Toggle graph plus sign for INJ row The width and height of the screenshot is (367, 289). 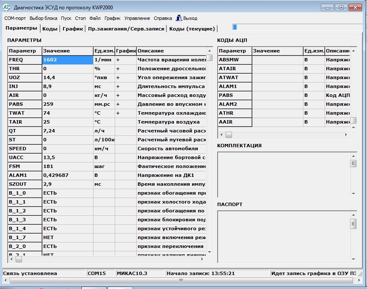click(x=118, y=86)
